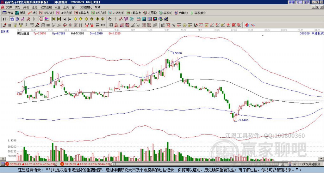The height and width of the screenshot is (173, 324).
Task: Select the hand pan tool icon
Action: pyautogui.click(x=110, y=19)
